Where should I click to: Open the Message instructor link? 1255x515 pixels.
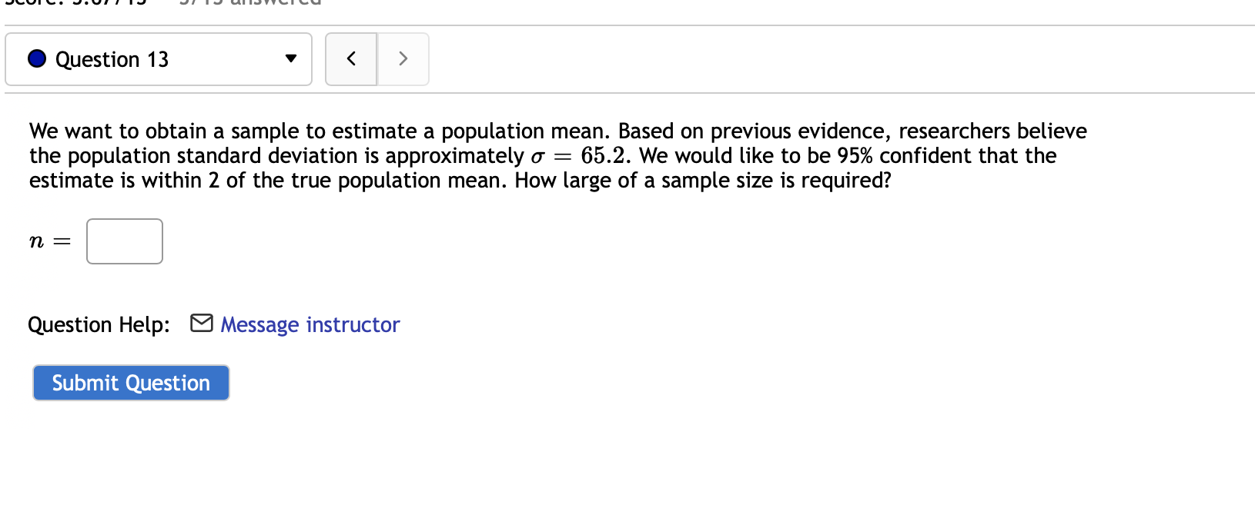309,324
